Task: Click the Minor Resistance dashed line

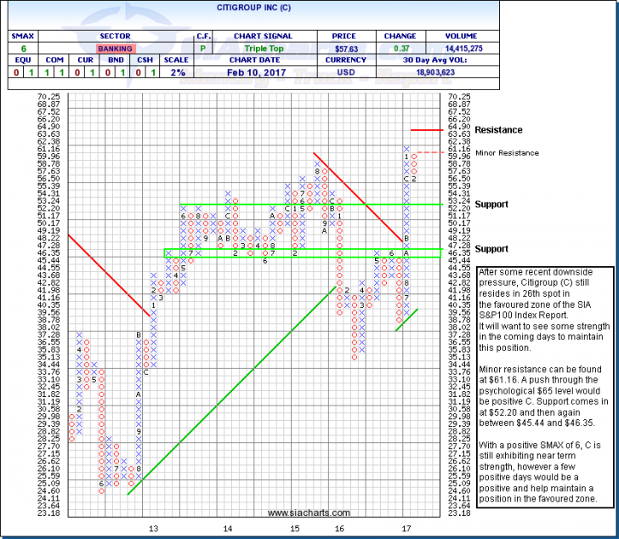Action: click(434, 153)
